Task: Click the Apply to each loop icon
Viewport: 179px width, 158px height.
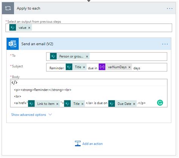Action: click(8, 8)
